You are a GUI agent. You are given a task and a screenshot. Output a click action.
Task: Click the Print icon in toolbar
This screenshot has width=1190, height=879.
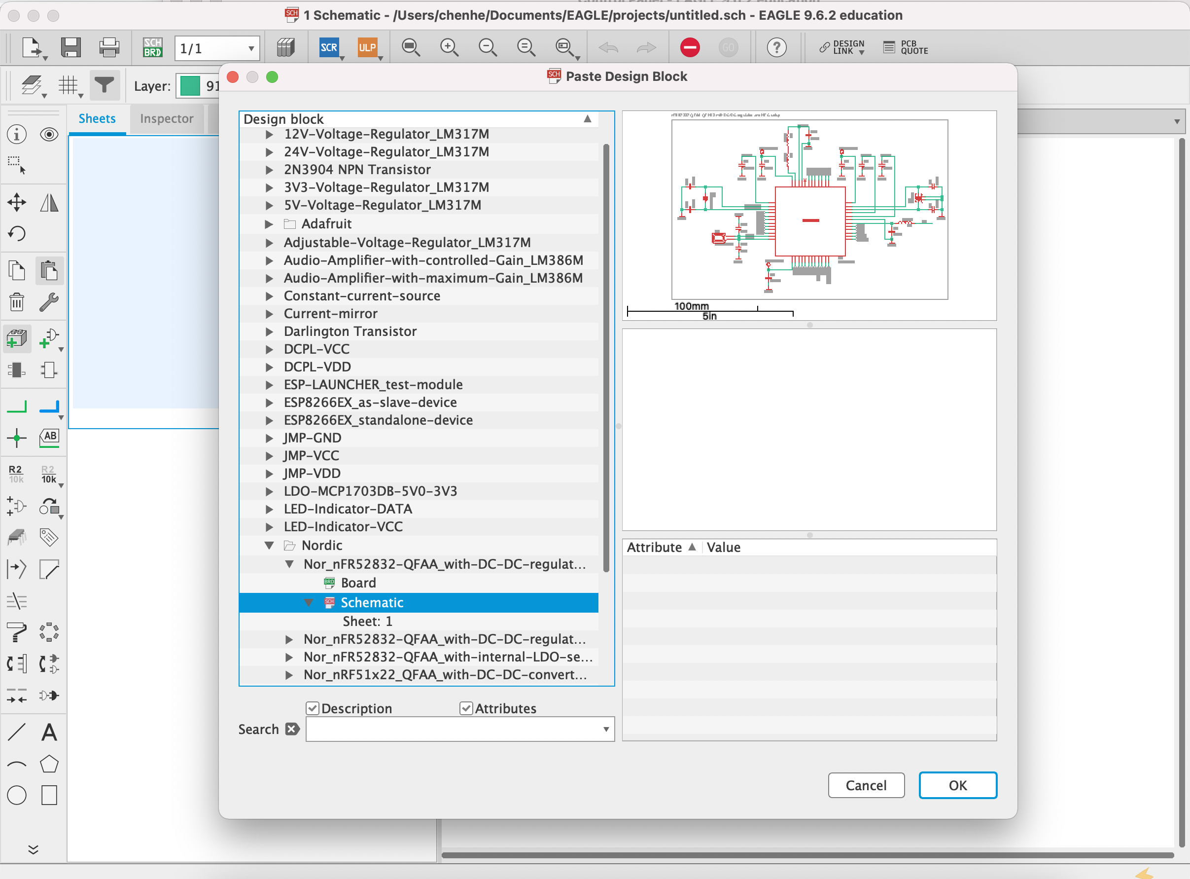[109, 48]
